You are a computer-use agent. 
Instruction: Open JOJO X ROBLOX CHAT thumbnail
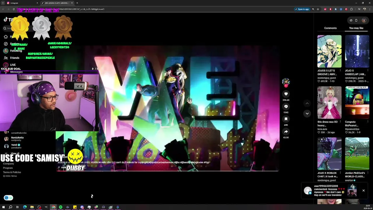click(329, 154)
